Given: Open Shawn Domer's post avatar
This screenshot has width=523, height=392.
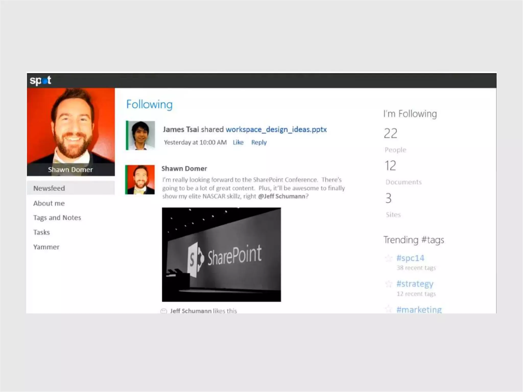Looking at the screenshot, I should (x=141, y=180).
